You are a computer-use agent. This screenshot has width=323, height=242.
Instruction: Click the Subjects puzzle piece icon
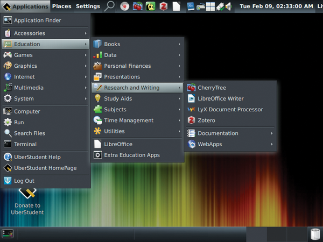point(97,110)
